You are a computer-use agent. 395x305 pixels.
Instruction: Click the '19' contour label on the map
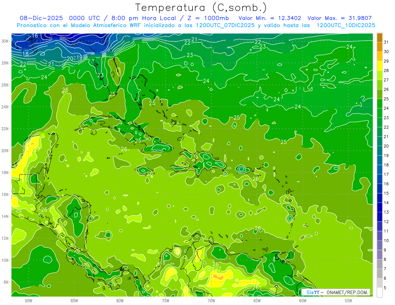point(79,58)
